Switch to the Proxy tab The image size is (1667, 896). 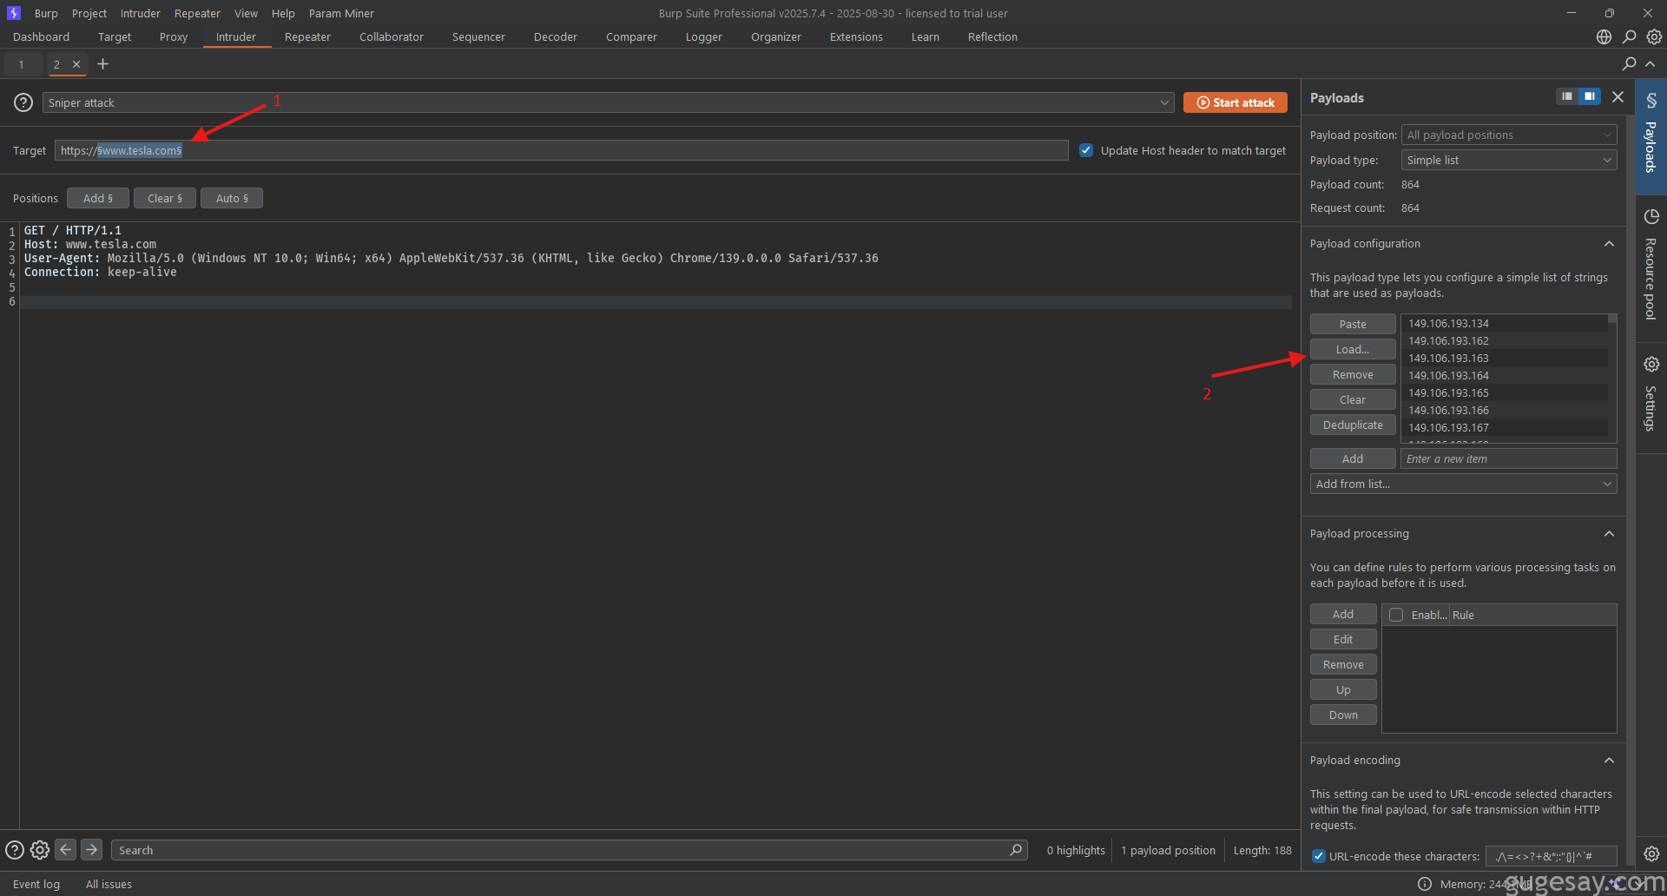point(174,37)
